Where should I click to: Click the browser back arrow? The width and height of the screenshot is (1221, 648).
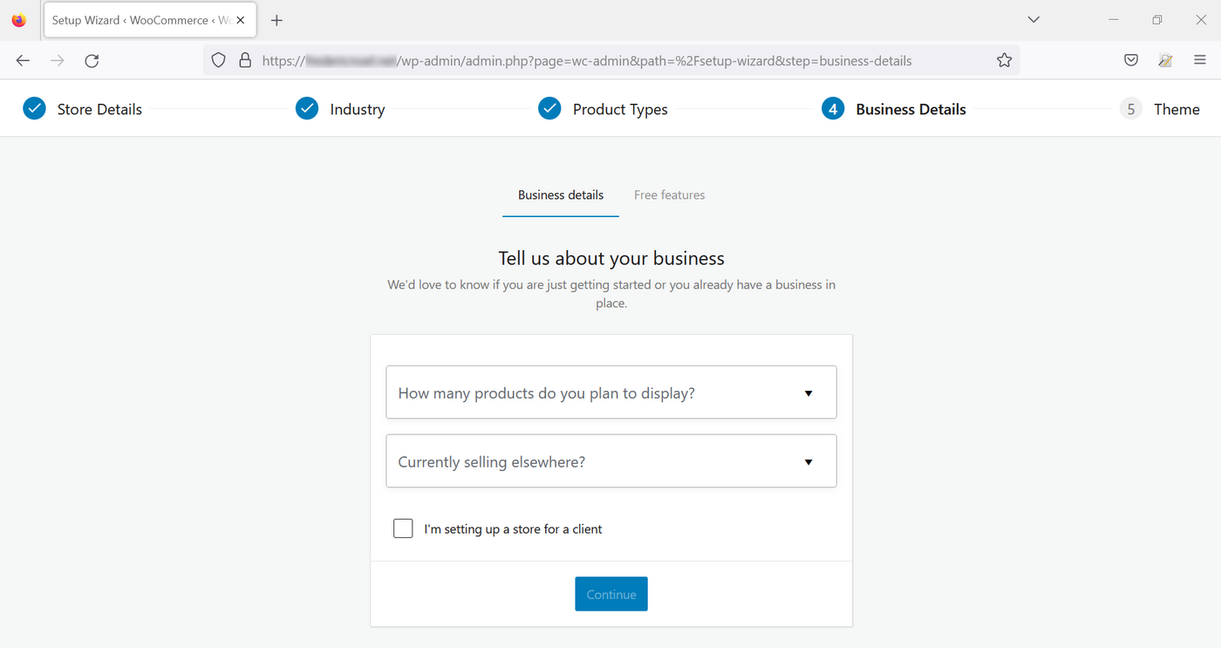(23, 60)
